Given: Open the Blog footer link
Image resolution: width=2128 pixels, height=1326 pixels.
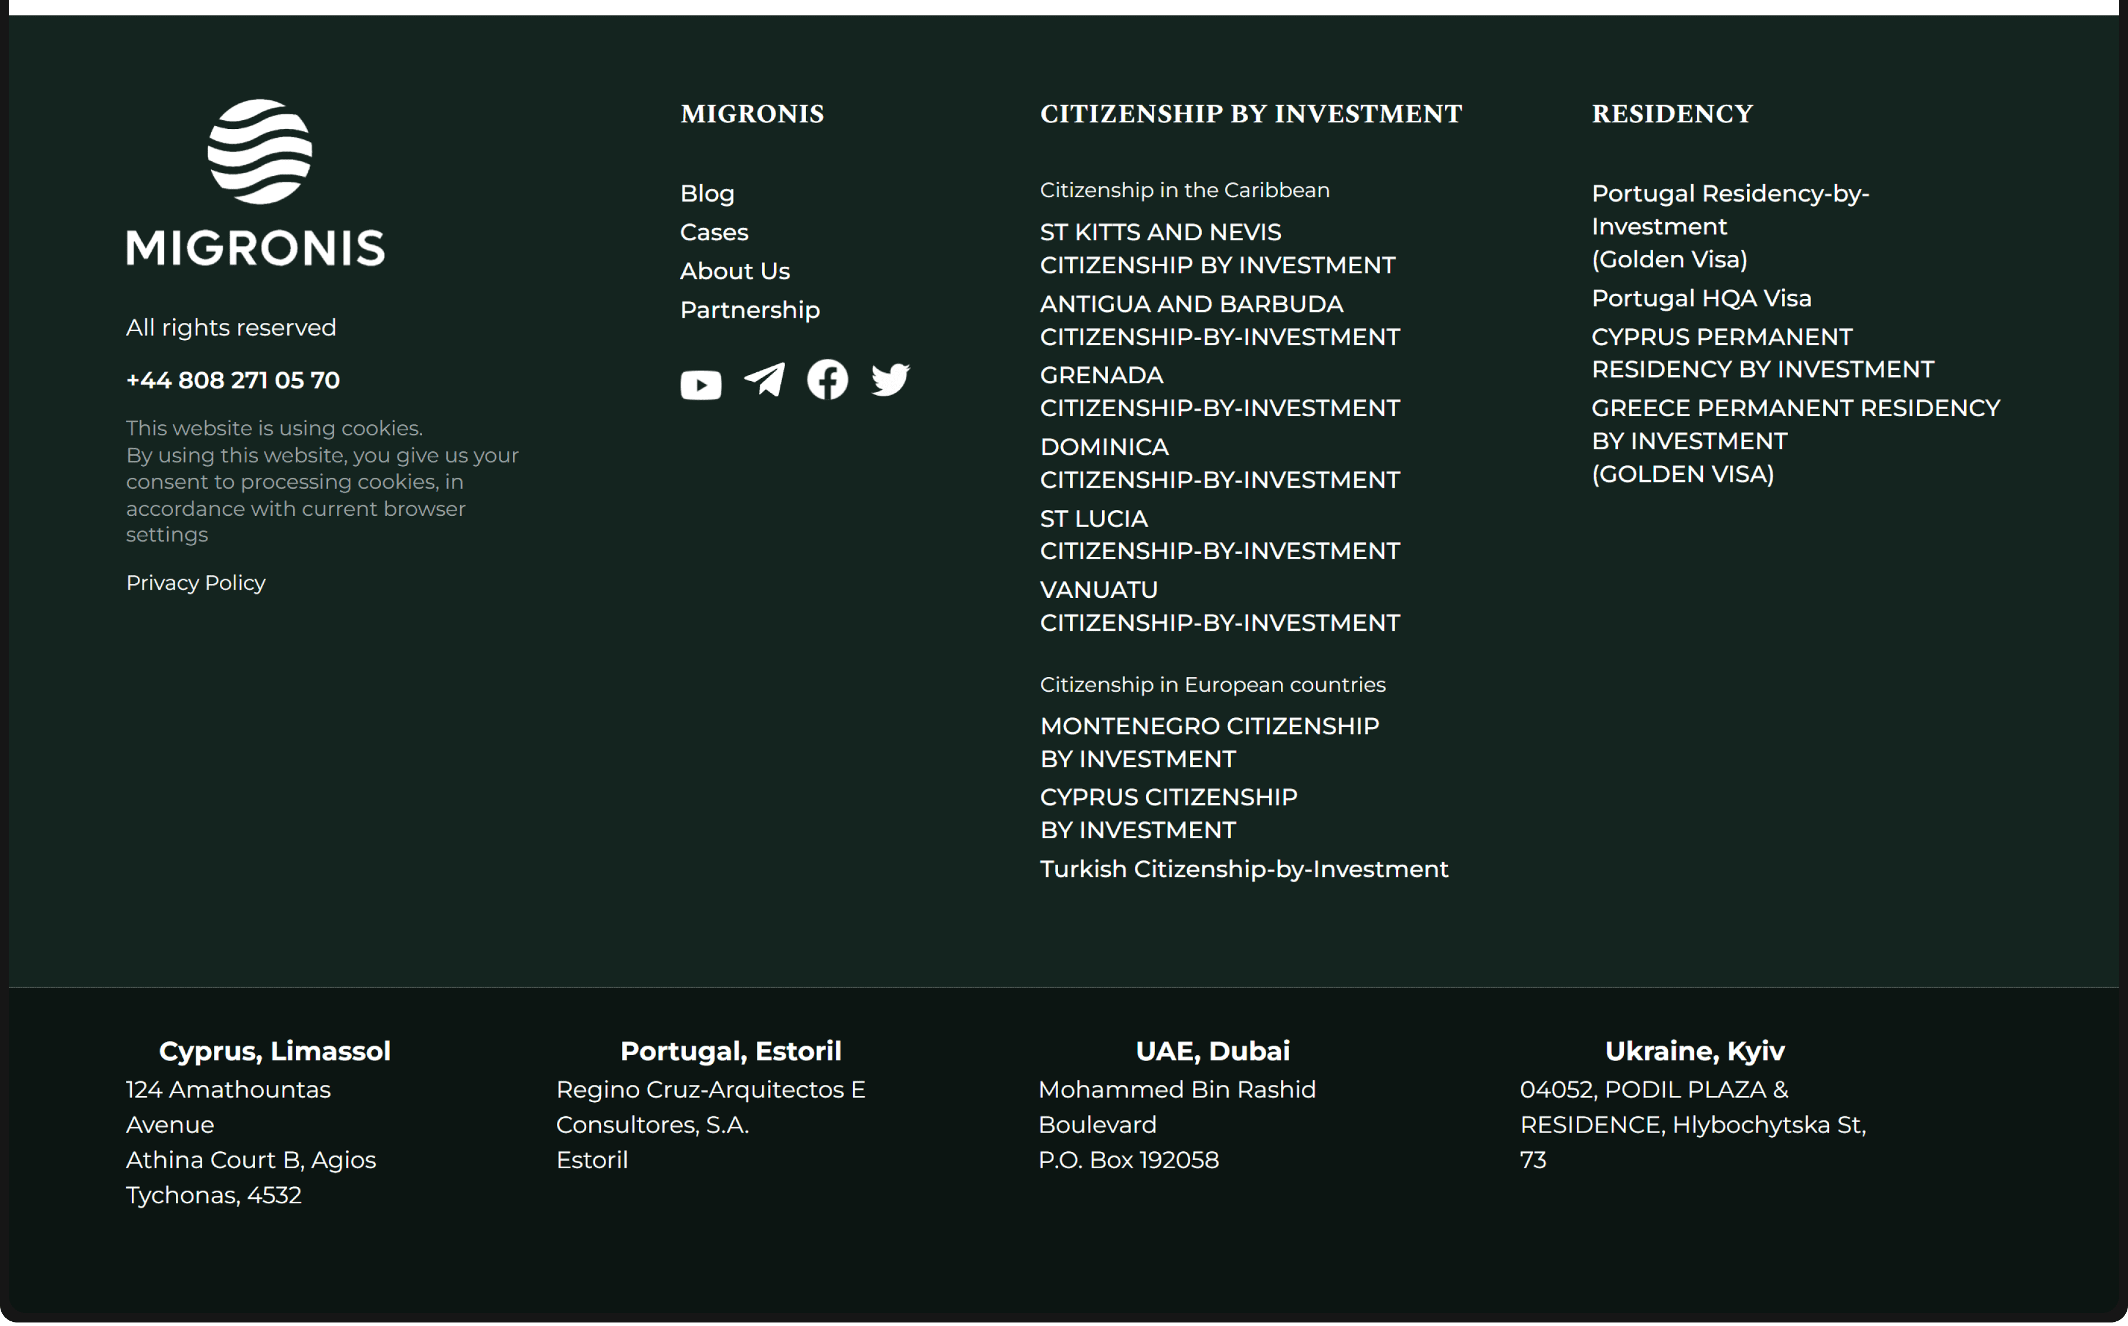Looking at the screenshot, I should click(x=707, y=194).
